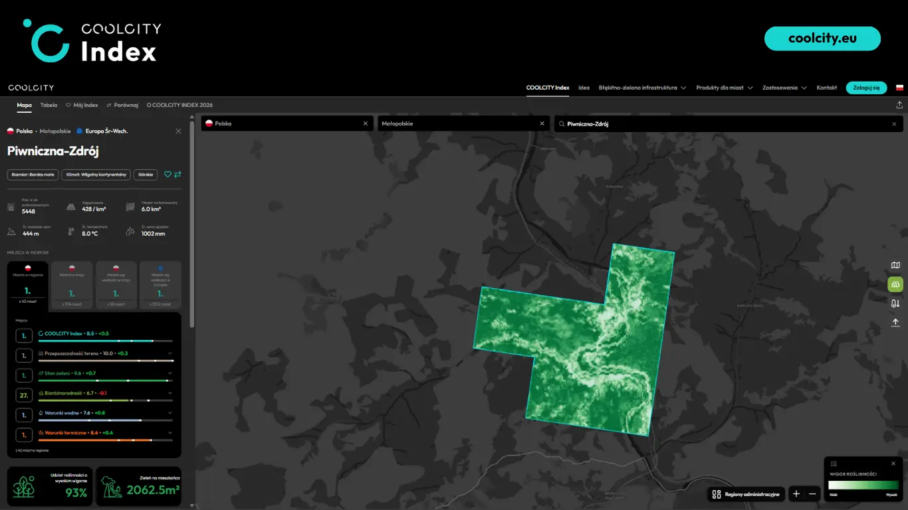
Task: Click the compare arrows icon beside the heart
Action: (x=177, y=175)
